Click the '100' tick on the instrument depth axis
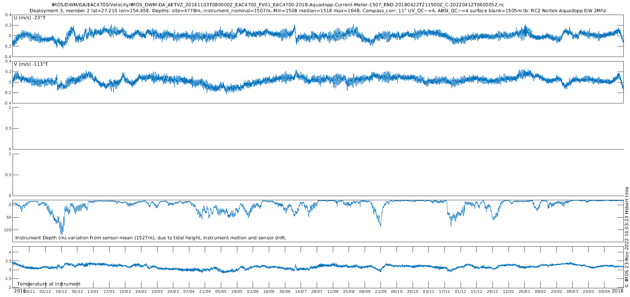630x297 pixels. [7, 230]
